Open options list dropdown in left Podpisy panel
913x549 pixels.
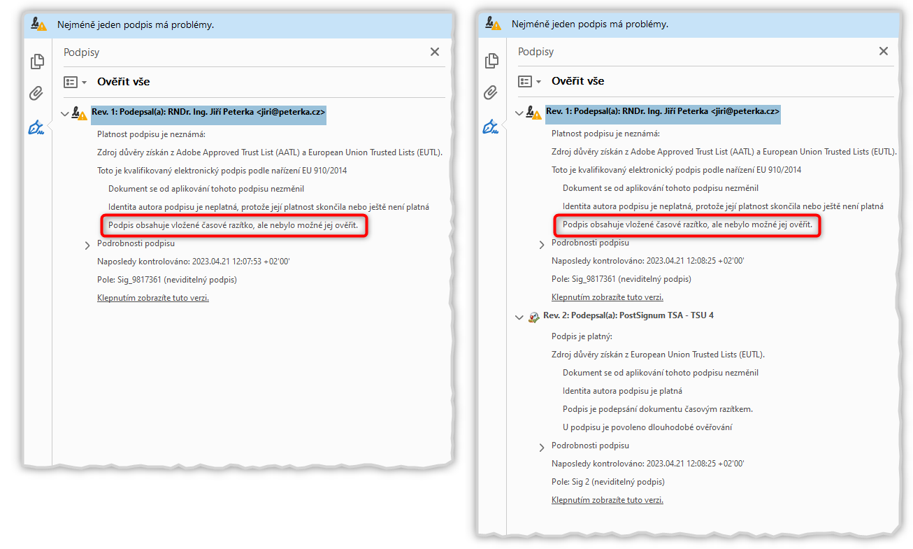[x=76, y=82]
